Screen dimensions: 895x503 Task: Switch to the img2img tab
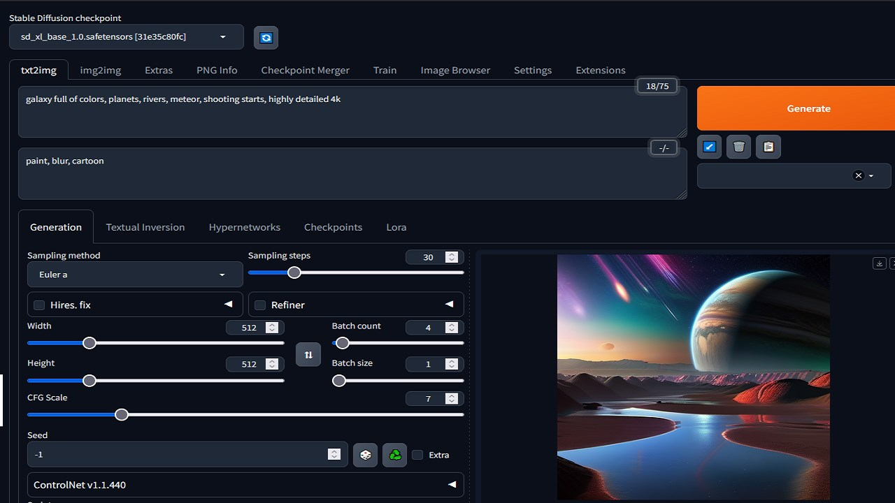click(100, 70)
